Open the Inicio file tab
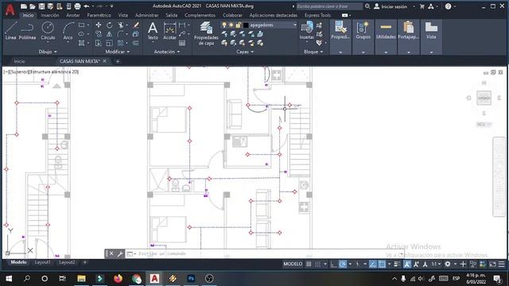The image size is (509, 286). 19,61
